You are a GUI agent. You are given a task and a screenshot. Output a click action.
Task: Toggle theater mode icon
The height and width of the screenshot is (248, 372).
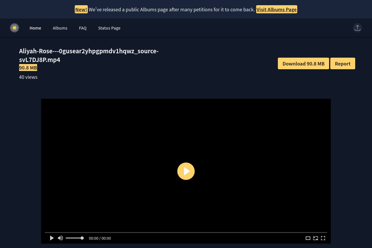pyautogui.click(x=308, y=238)
